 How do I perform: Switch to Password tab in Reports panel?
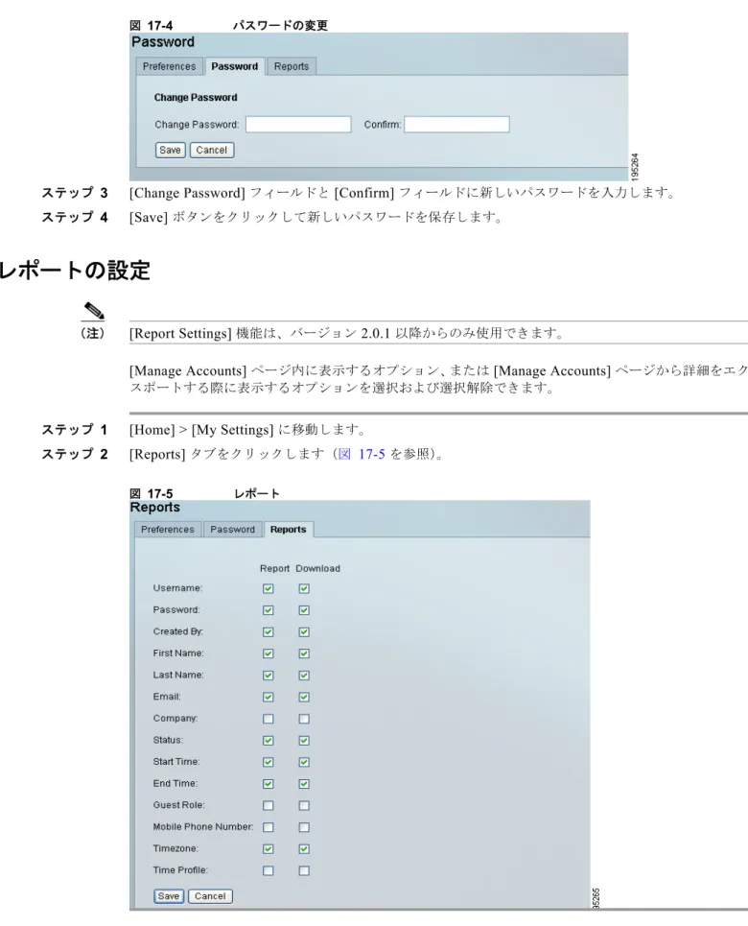(x=233, y=529)
